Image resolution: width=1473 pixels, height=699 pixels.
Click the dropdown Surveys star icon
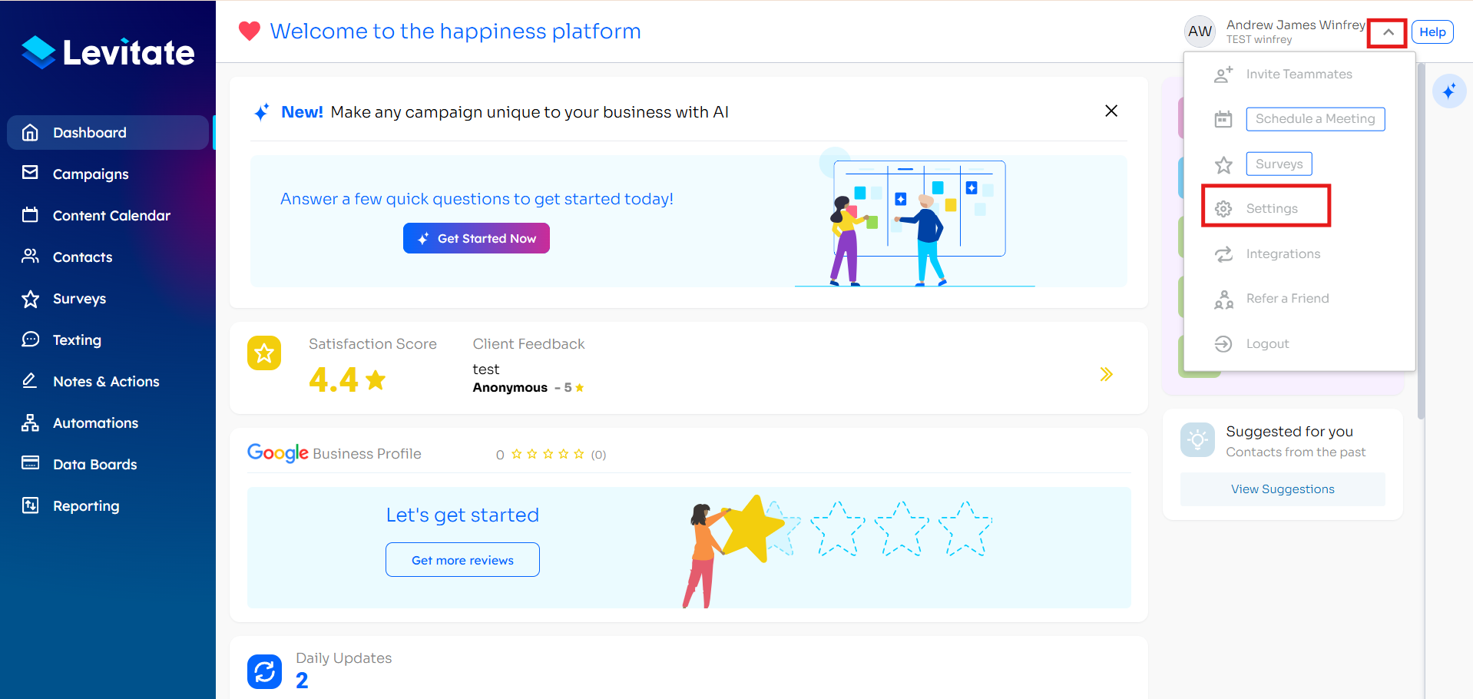pos(1223,164)
